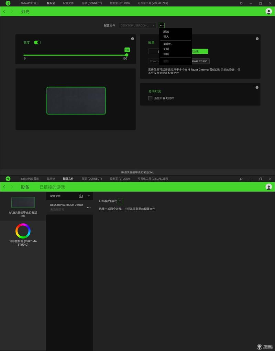
Task: Select the DESKTOP-U3RRCOH-Default profile row
Action: [x=69, y=207]
